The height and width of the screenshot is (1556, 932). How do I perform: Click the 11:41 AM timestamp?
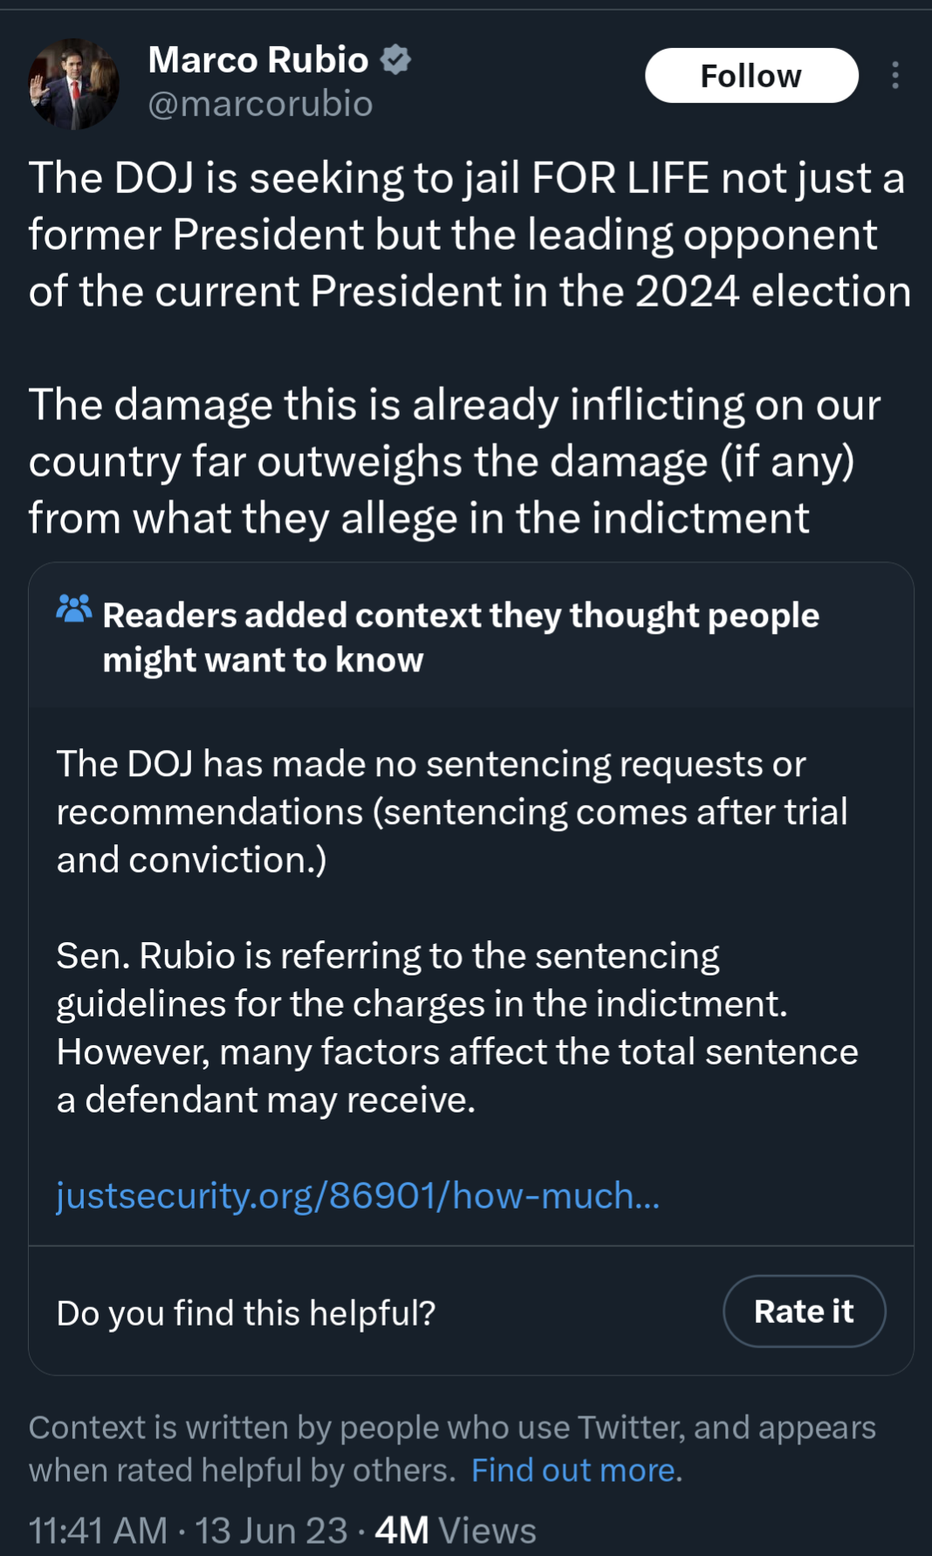pyautogui.click(x=98, y=1531)
